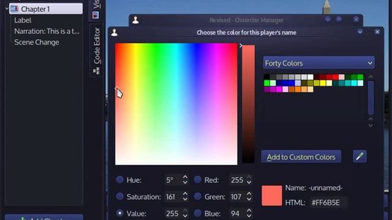Choose the bright yellow swatch
Image resolution: width=392 pixels, height=220 pixels.
(x=323, y=83)
